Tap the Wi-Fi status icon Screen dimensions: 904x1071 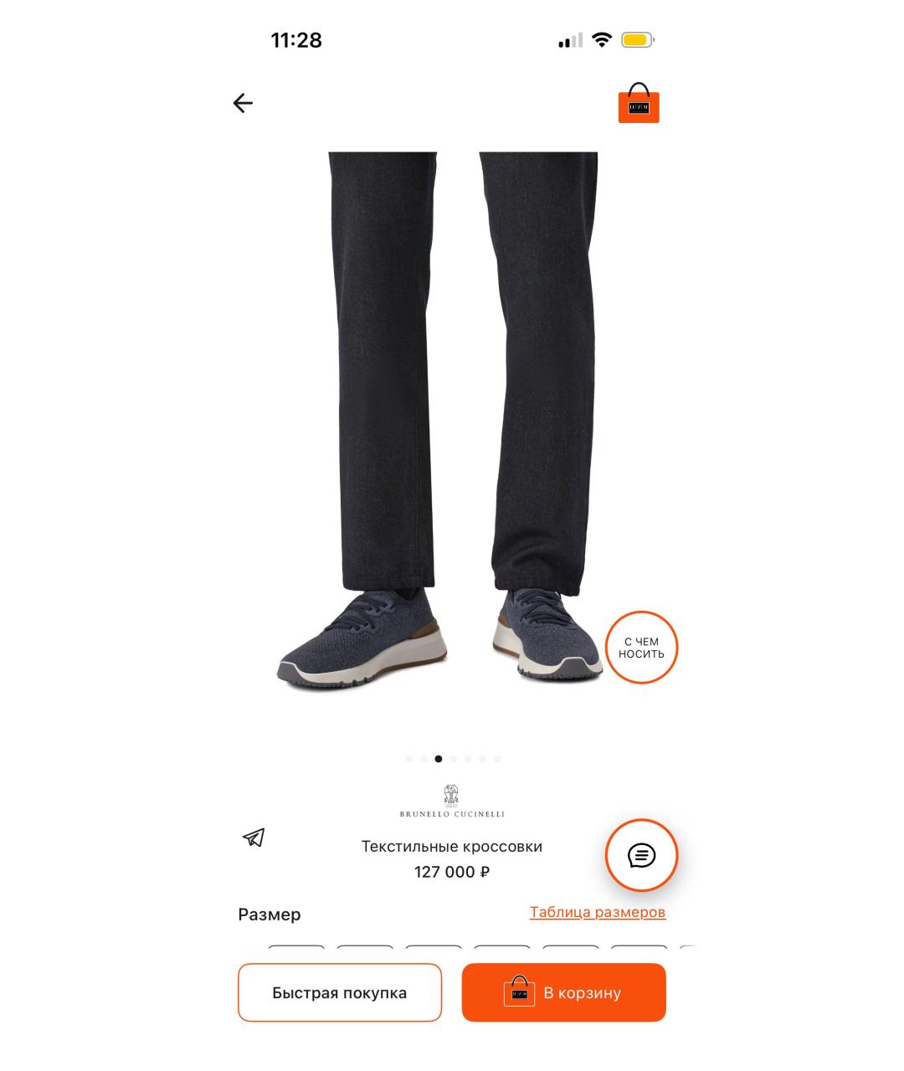coord(602,39)
